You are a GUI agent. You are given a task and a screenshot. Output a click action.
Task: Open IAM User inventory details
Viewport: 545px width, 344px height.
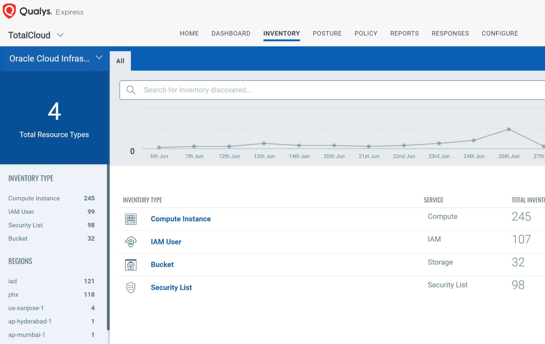coord(166,241)
